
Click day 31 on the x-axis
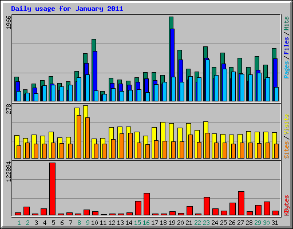click(275, 223)
